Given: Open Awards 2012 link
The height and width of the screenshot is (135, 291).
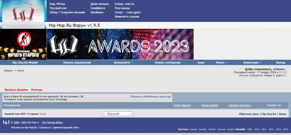Looking at the screenshot, I should point(271,129).
